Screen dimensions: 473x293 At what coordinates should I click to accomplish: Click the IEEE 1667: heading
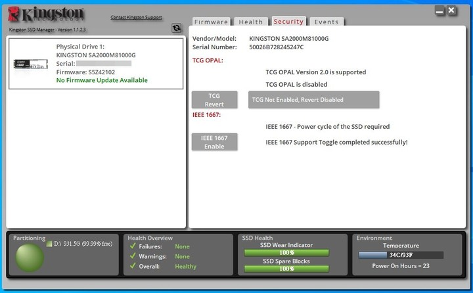[206, 115]
